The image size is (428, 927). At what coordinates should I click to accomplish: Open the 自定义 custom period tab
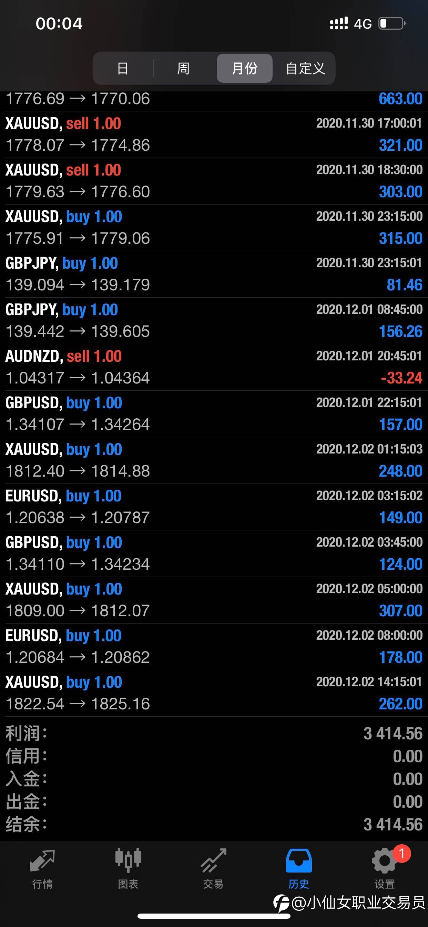[305, 68]
